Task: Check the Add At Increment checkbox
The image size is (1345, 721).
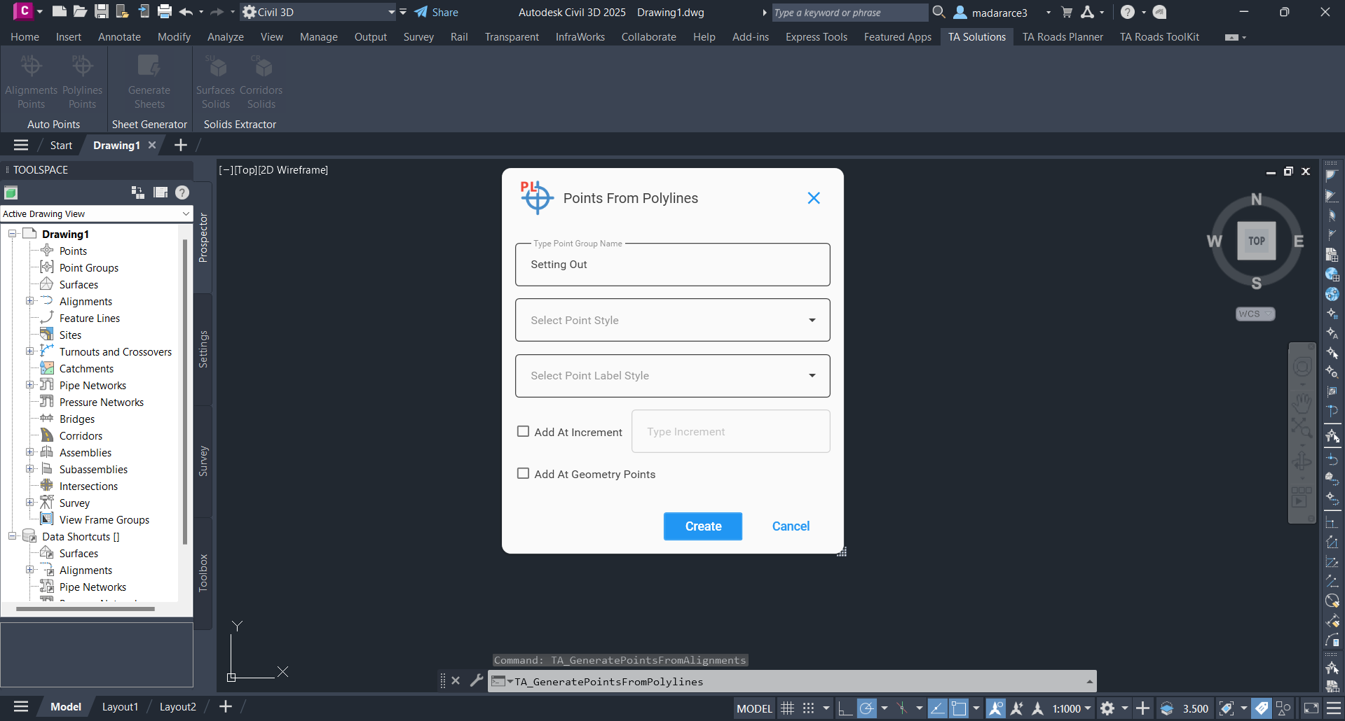Action: coord(523,431)
